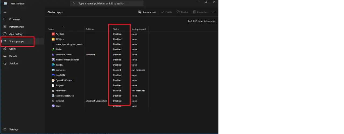This screenshot has height=134, width=344.
Task: Click the AnyDesk app icon
Action: (x=53, y=34)
